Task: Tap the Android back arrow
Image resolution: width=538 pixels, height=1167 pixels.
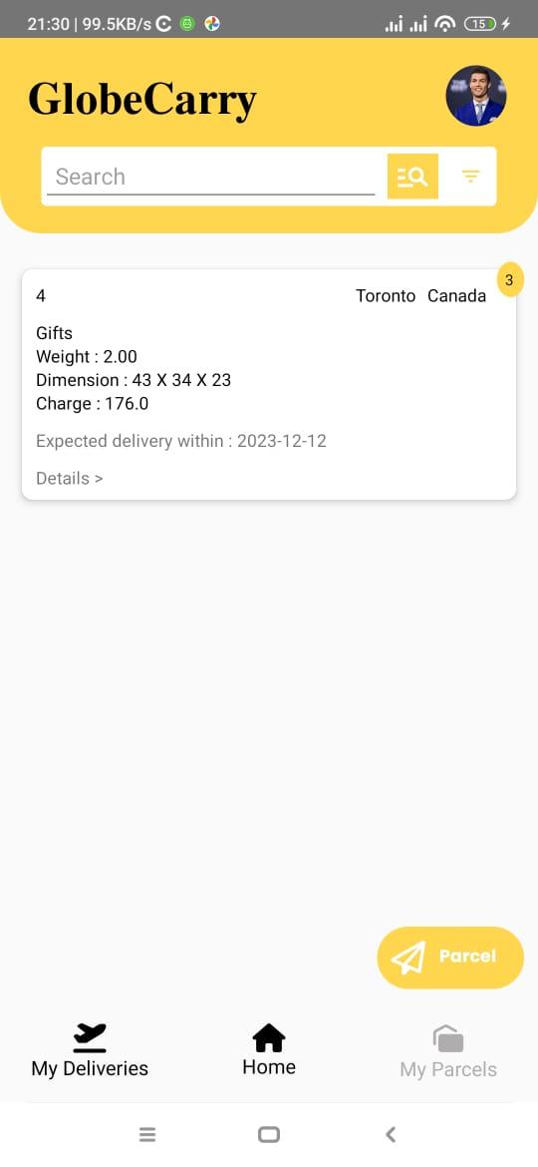Action: (391, 1134)
